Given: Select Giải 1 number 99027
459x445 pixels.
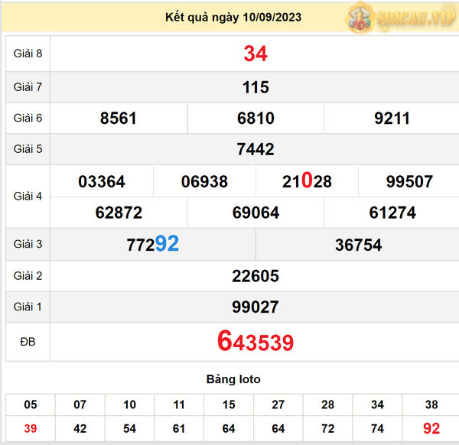Looking at the screenshot, I should point(256,307).
